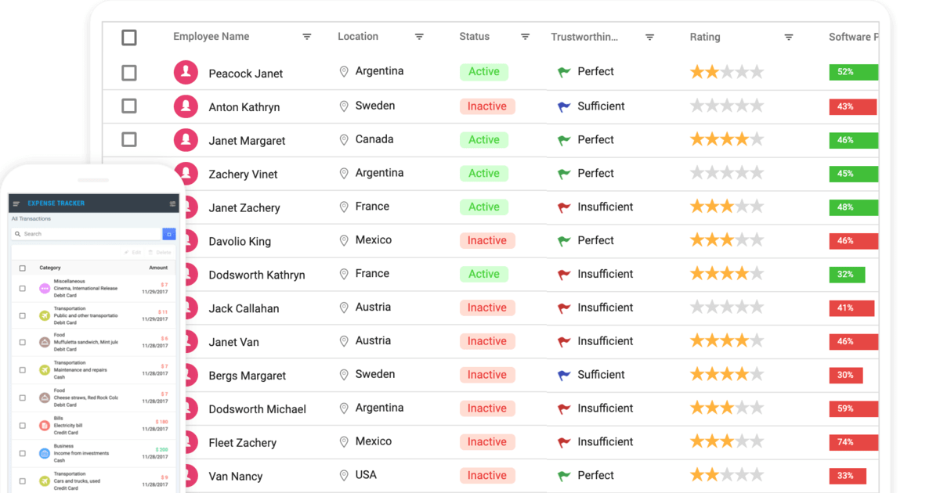Click Peacock Janet's avatar icon
Viewport: 940px width, 493px height.
[x=186, y=73]
